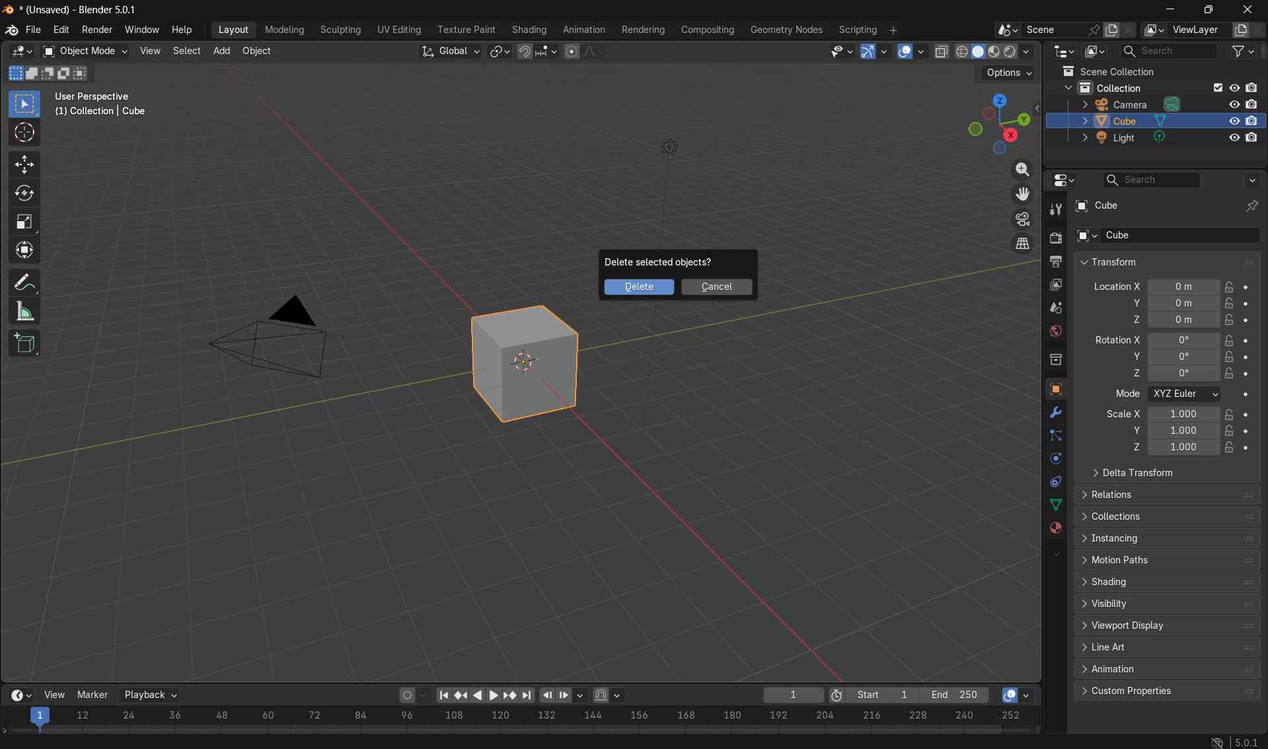This screenshot has width=1268, height=749.
Task: Switch to the UV Editing workspace
Action: pos(398,30)
